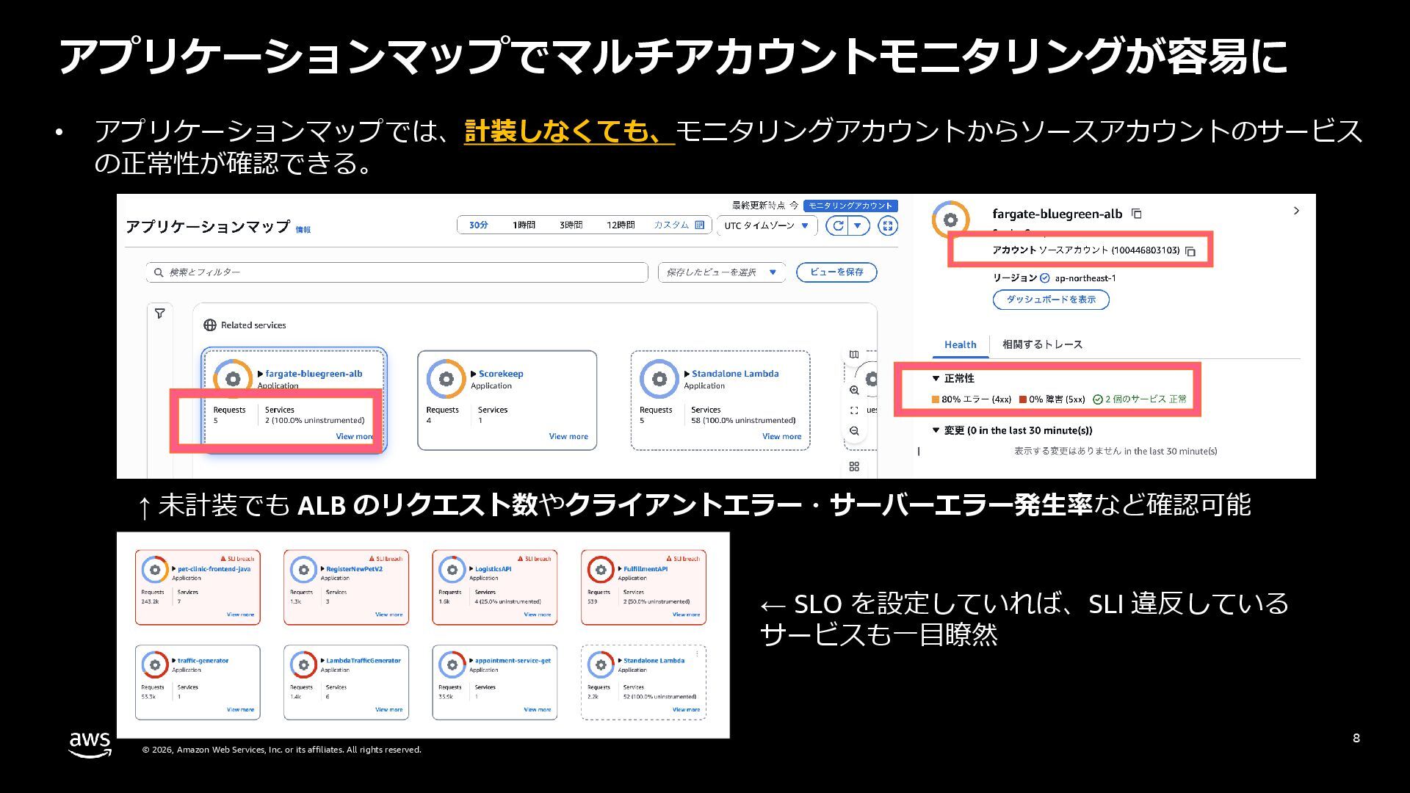
Task: Select the Health tab
Action: pos(960,344)
